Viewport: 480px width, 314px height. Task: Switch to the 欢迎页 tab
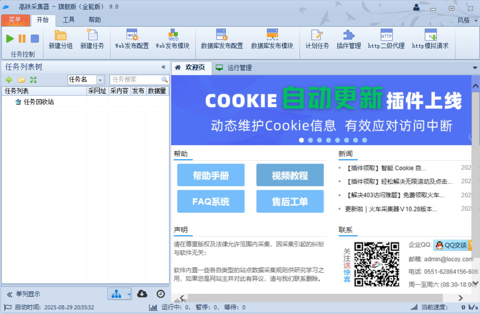(191, 68)
